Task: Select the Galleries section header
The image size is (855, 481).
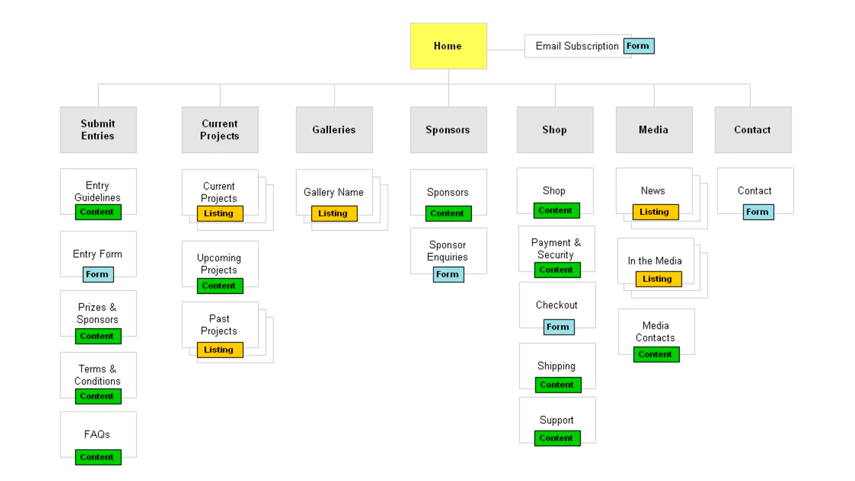Action: (x=334, y=130)
